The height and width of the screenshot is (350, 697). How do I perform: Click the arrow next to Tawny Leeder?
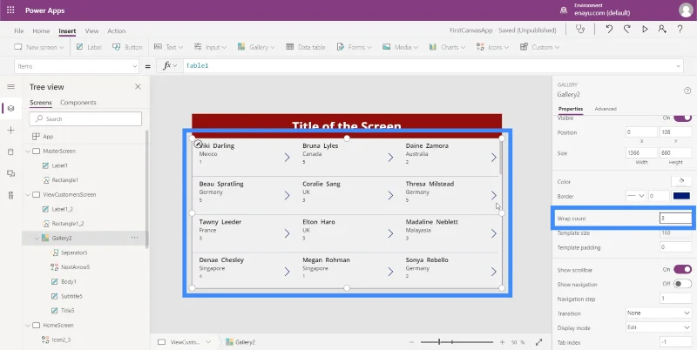[x=288, y=233]
